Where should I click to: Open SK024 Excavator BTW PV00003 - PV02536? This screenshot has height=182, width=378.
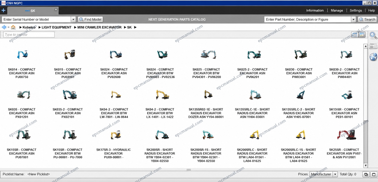[x=160, y=64]
